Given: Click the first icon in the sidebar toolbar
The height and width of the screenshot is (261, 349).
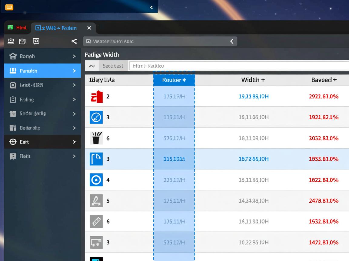Looking at the screenshot, I should coord(11,41).
